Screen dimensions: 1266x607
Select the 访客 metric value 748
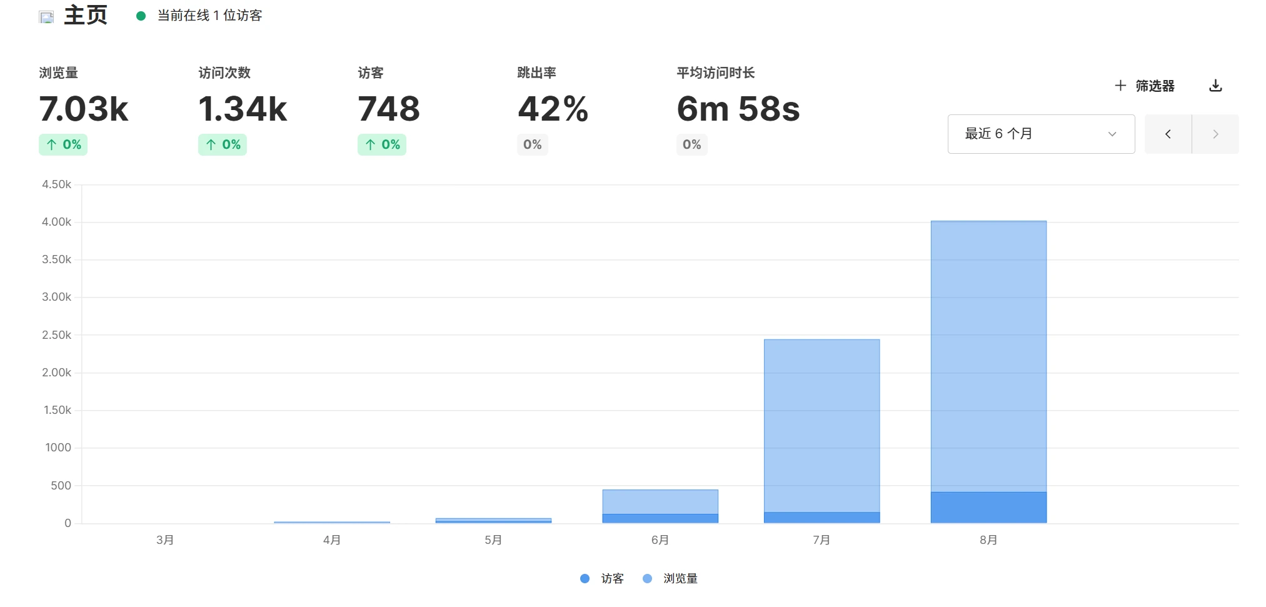coord(389,109)
